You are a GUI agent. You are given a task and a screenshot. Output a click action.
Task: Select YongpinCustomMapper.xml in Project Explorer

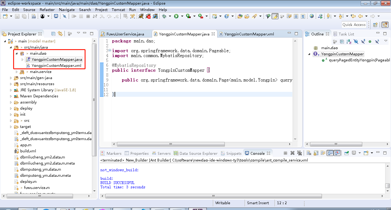[x=56, y=66]
